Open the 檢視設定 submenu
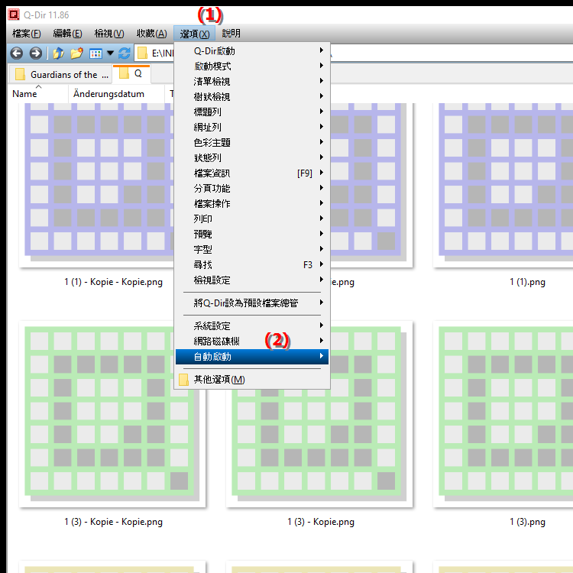573x573 pixels. pos(252,280)
